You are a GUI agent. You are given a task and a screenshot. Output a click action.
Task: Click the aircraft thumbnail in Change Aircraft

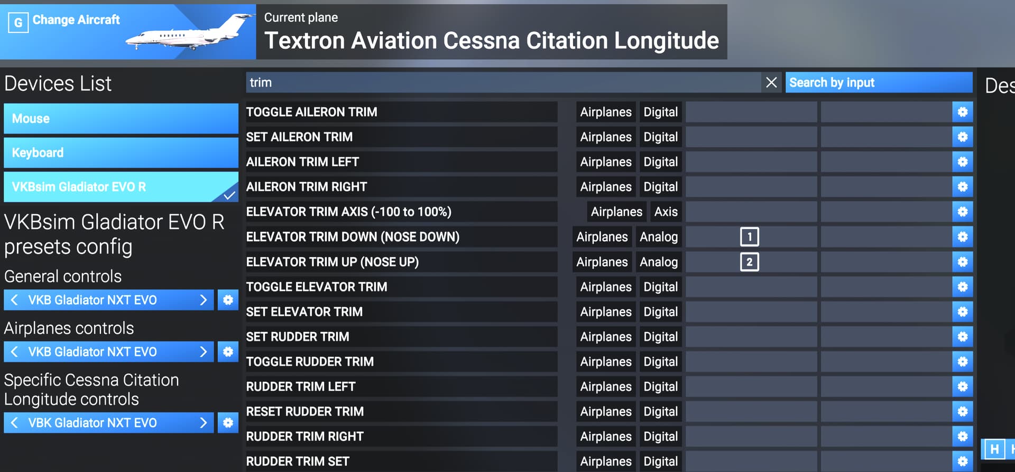(x=190, y=33)
